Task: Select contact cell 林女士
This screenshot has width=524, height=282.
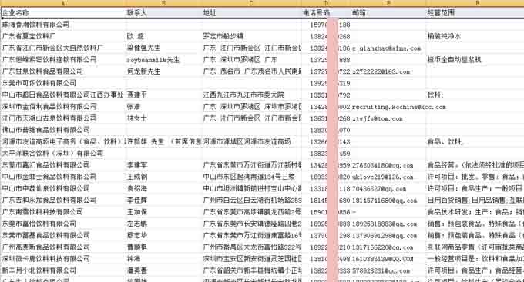Action: pos(163,118)
